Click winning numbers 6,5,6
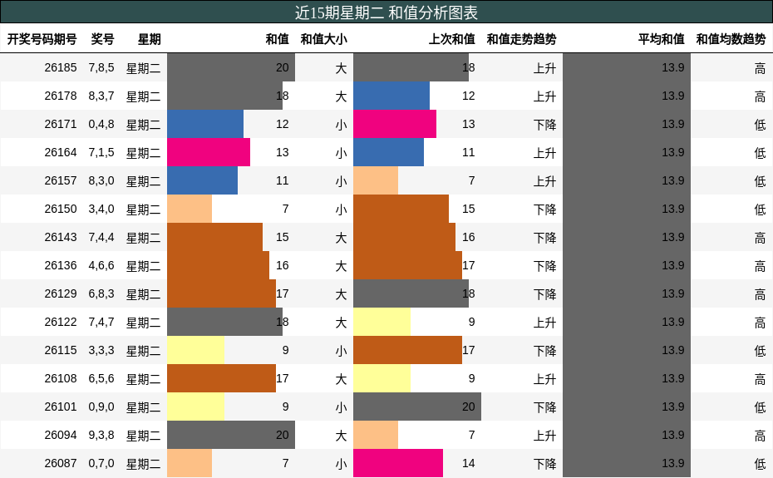The image size is (773, 478). 101,378
